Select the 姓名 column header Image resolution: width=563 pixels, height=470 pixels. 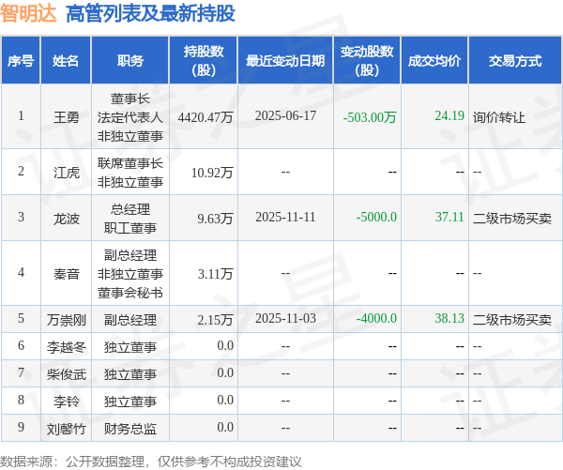66,61
